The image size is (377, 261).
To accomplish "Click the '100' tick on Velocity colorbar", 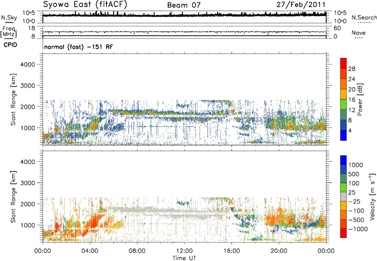I will point(354,183).
